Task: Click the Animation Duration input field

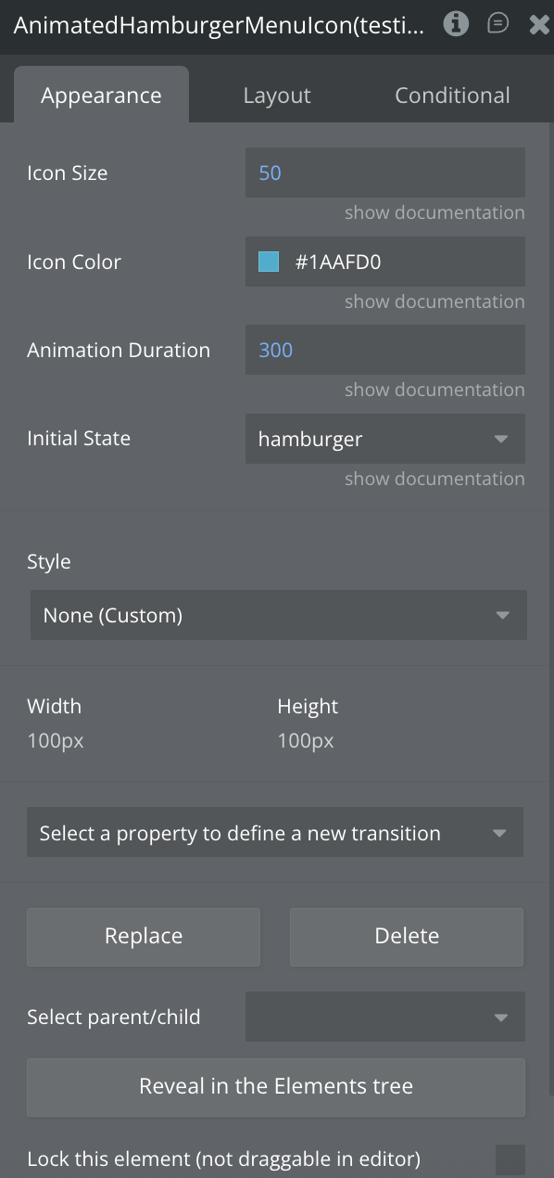Action: point(385,350)
